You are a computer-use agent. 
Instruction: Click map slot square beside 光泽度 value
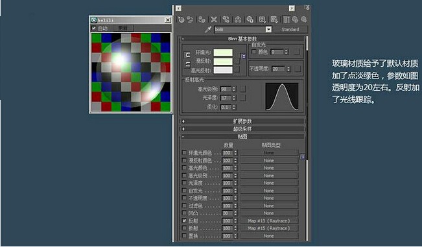point(242,98)
